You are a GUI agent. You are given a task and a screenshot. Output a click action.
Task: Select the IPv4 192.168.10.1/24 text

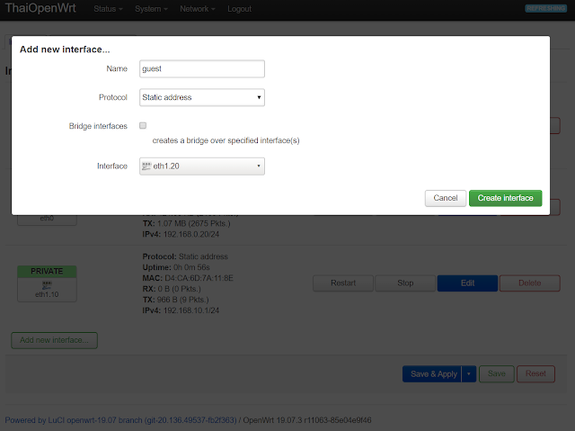point(181,310)
